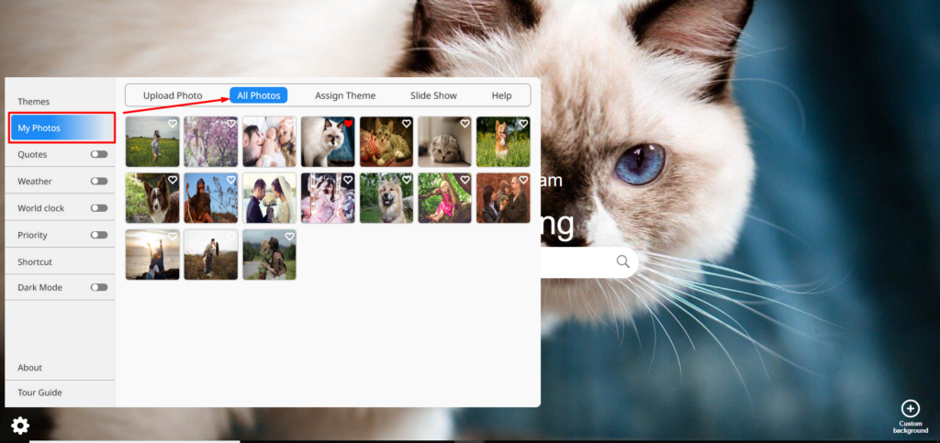Screen dimensions: 940x443
Task: Open settings via the gear icon
Action: click(19, 426)
